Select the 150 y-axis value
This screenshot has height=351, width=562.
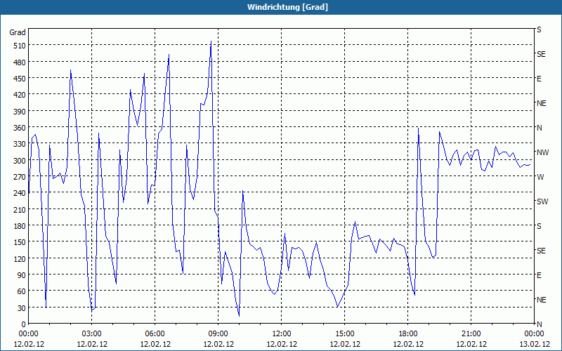pyautogui.click(x=20, y=242)
